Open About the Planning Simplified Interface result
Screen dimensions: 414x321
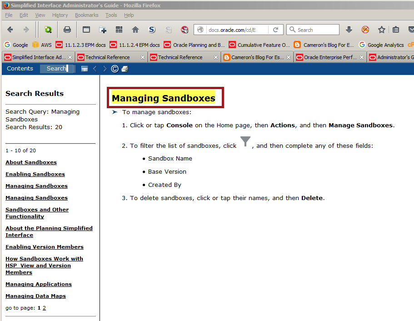coord(49,231)
